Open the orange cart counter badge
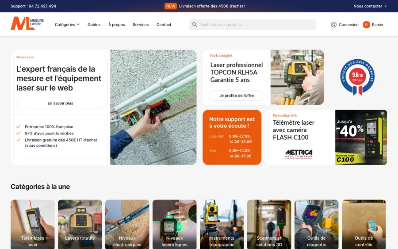The height and width of the screenshot is (249, 398). pyautogui.click(x=366, y=25)
